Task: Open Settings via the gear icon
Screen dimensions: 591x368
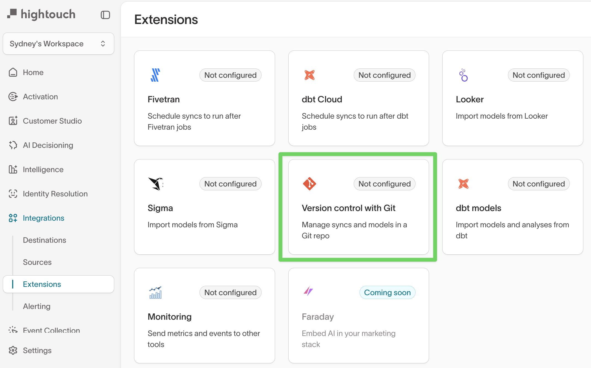Action: tap(13, 350)
